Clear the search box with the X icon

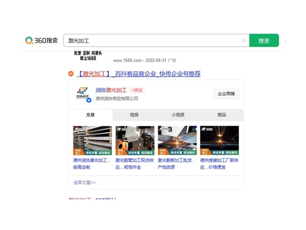click(243, 40)
